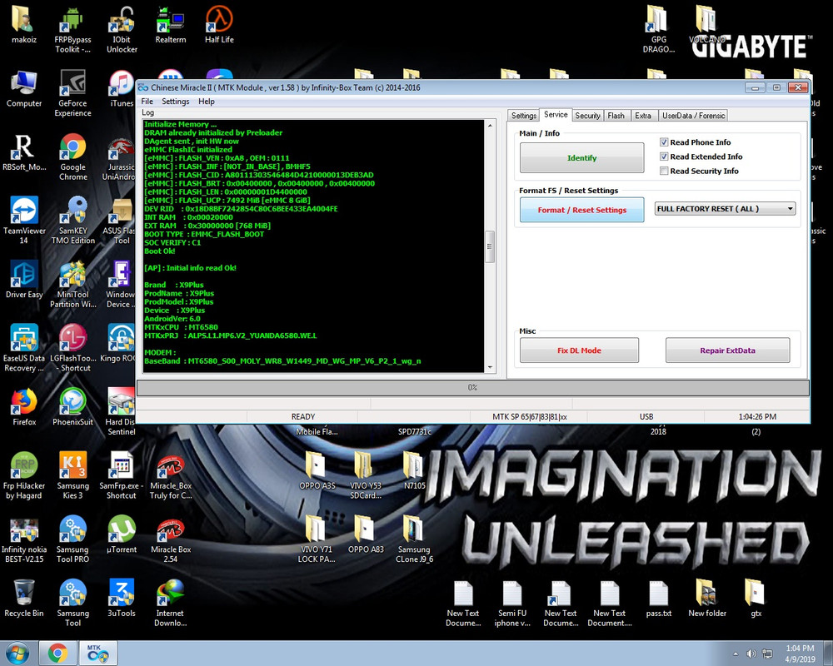
Task: Click the READY status bar field
Action: pos(303,417)
